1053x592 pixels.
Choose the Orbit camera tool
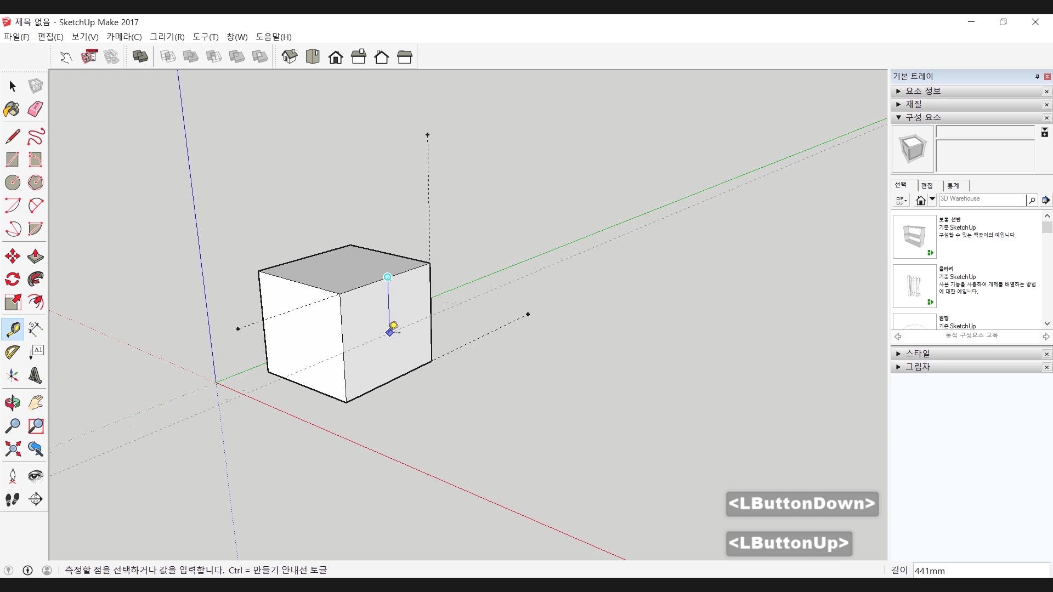click(x=12, y=403)
